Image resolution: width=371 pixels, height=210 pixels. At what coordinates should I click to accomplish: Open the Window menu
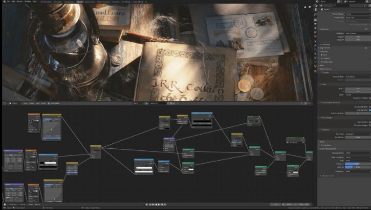pyautogui.click(x=28, y=2)
